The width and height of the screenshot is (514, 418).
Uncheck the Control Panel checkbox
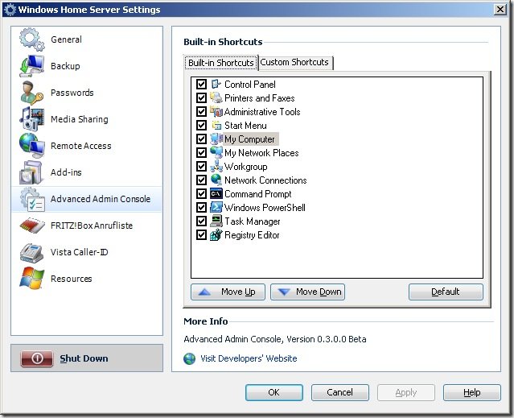(x=201, y=85)
